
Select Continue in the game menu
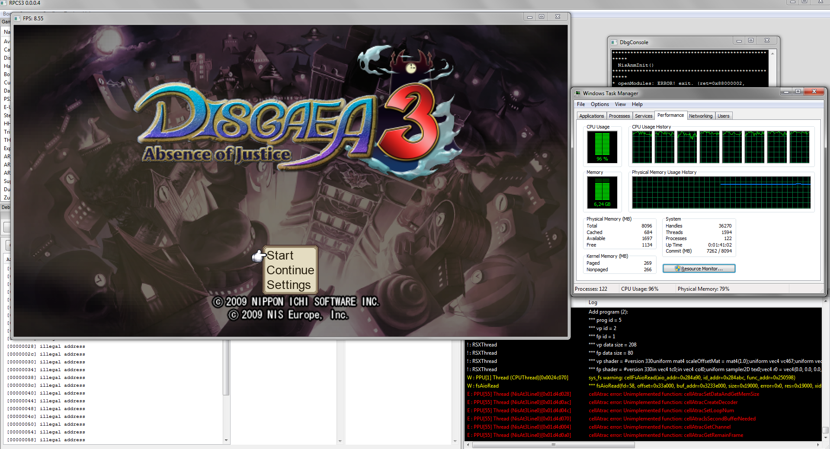tap(290, 270)
